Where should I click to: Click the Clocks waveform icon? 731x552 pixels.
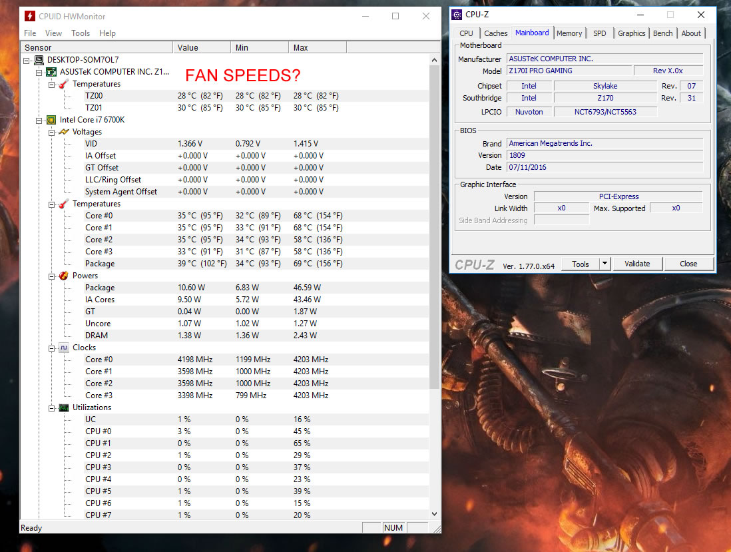[64, 348]
